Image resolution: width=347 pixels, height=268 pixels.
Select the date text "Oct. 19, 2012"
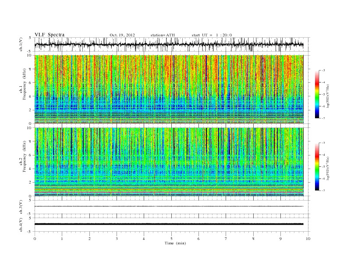coord(122,35)
